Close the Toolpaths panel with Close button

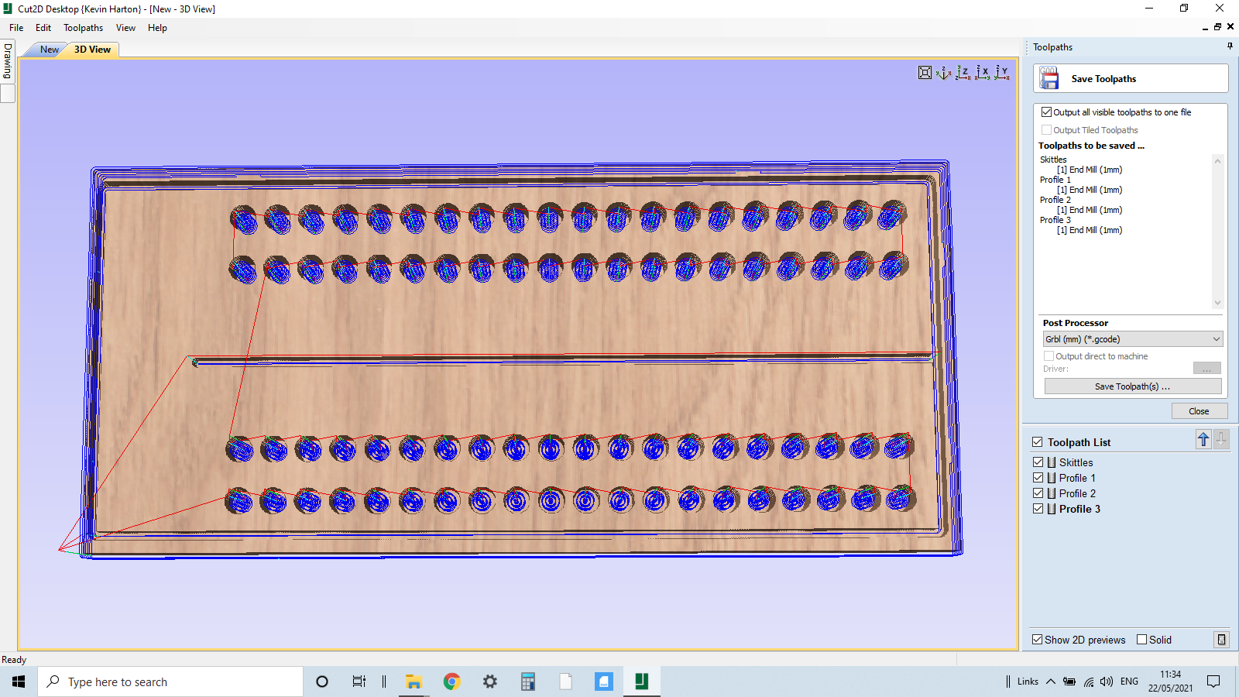(1199, 410)
